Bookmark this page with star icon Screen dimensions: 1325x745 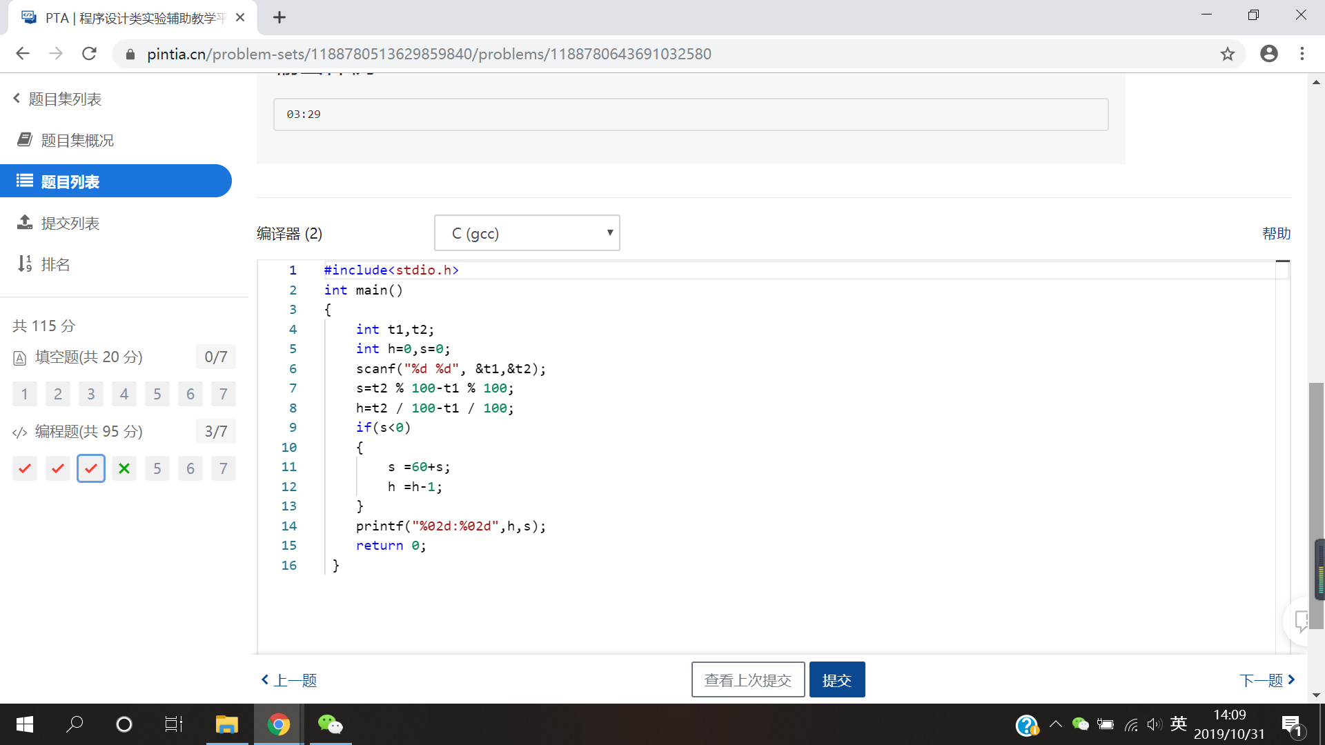point(1227,54)
